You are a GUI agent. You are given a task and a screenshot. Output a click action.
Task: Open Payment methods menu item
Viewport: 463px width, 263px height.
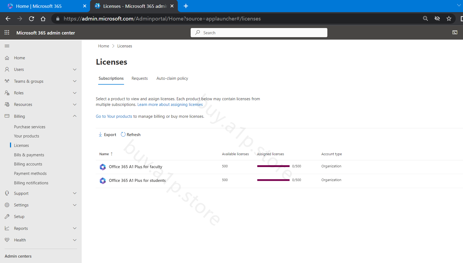click(30, 174)
